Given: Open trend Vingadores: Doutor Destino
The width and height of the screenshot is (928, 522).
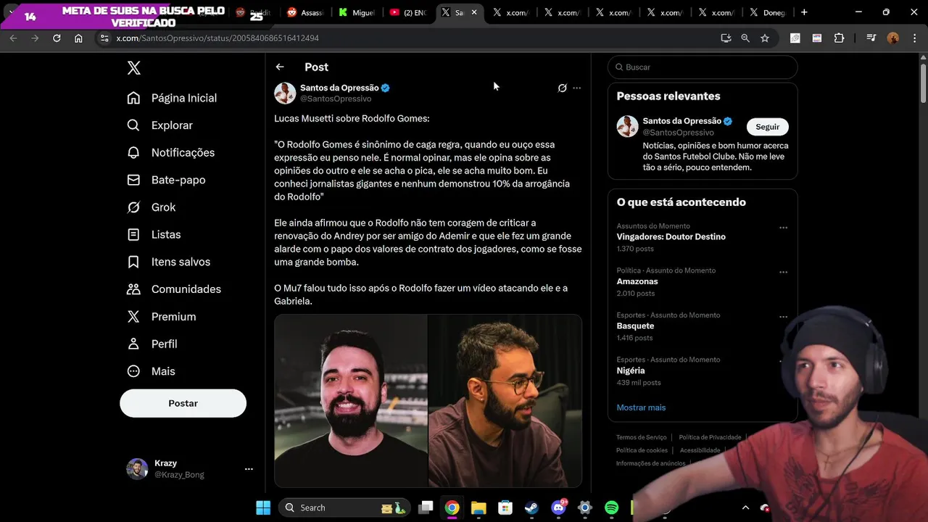Looking at the screenshot, I should coord(671,236).
